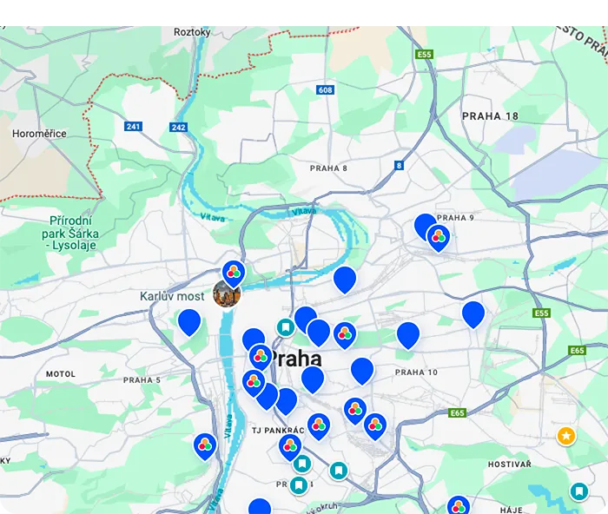Select teal bookmark marker left of Praha label
The width and height of the screenshot is (608, 514).
point(285,326)
